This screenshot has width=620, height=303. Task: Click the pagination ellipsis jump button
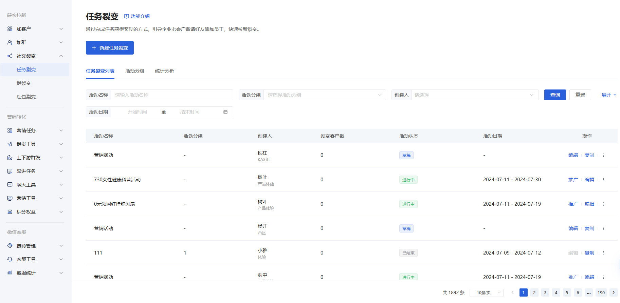(x=589, y=292)
